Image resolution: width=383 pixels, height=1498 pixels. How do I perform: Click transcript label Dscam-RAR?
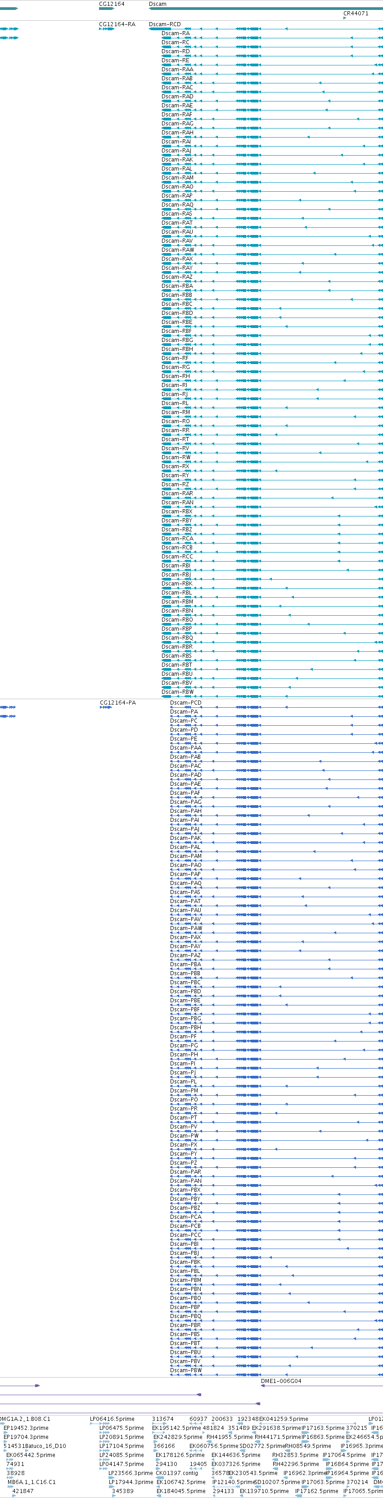pos(177,493)
